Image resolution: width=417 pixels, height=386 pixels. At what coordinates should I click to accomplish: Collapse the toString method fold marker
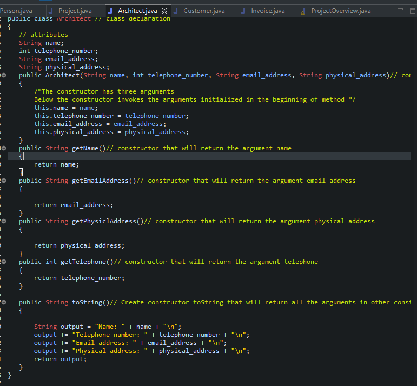click(4, 302)
